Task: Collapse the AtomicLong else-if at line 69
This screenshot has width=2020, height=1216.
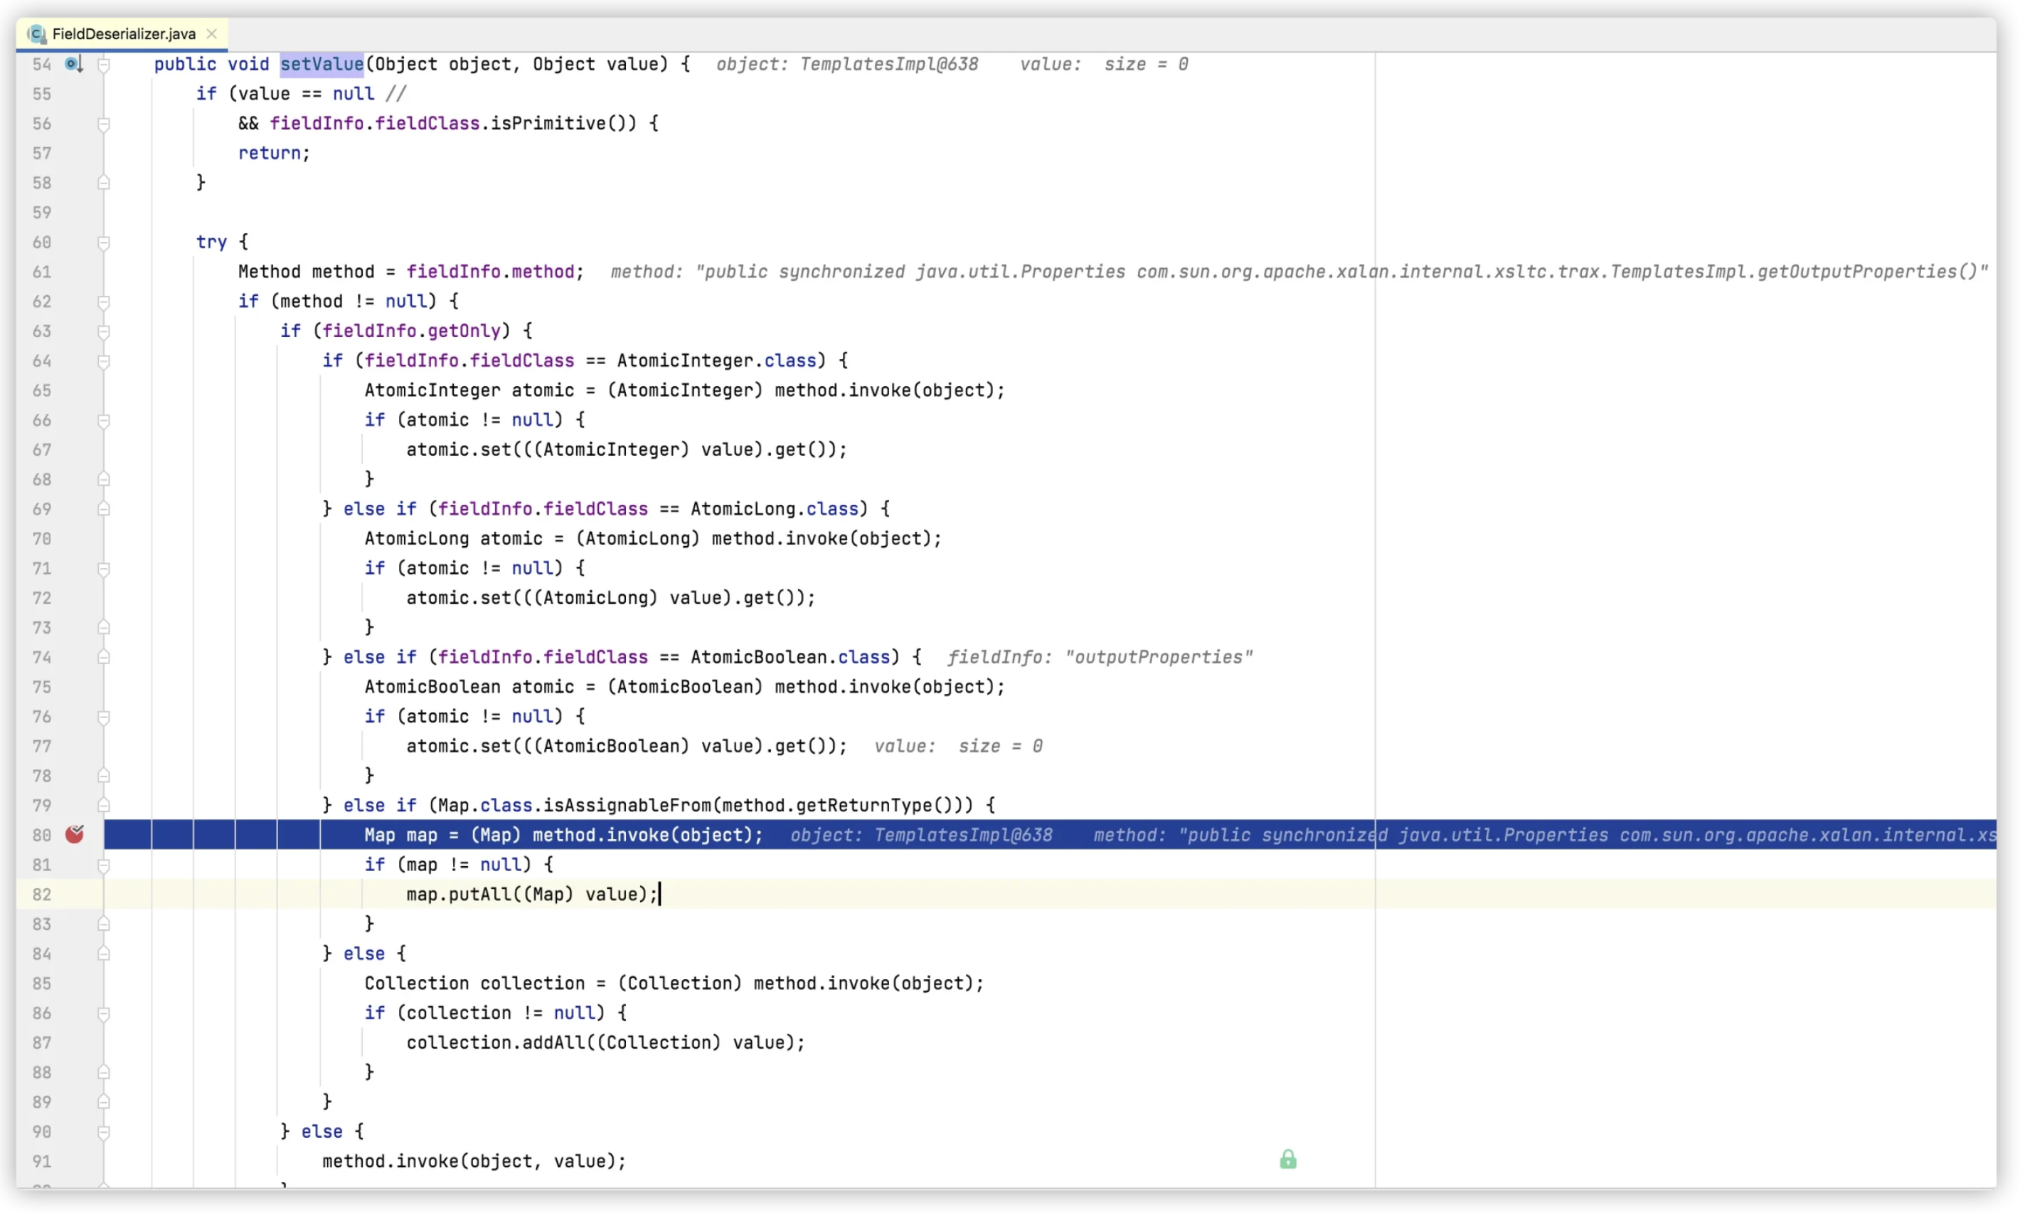Action: [104, 510]
